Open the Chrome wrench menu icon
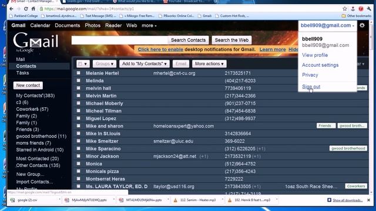This screenshot has width=376, height=211. click(x=369, y=9)
